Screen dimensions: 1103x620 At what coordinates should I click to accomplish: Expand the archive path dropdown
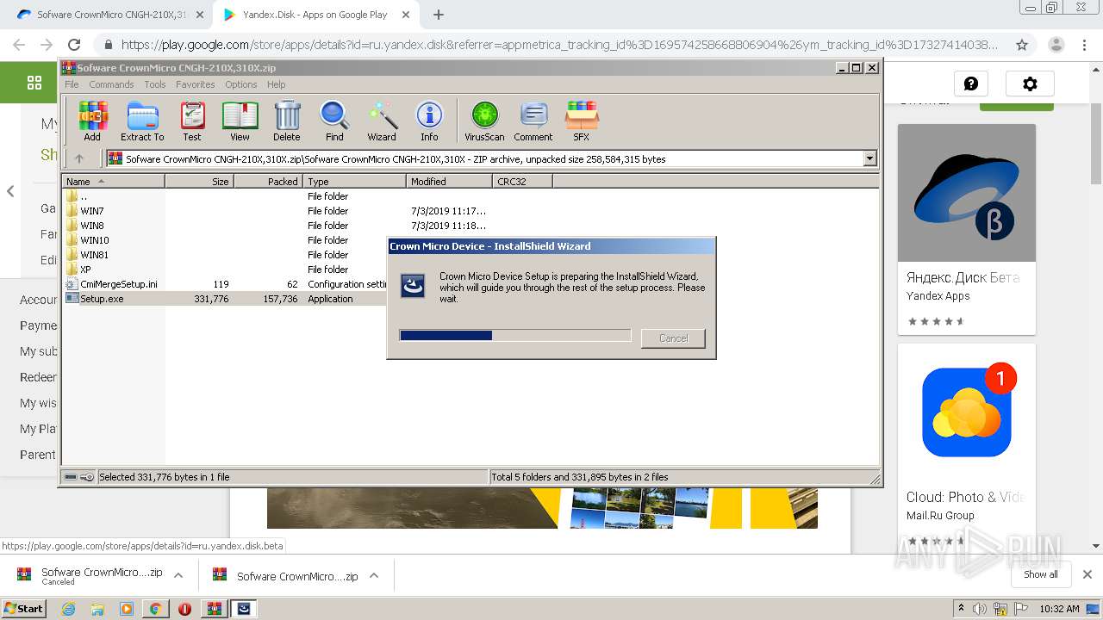869,158
